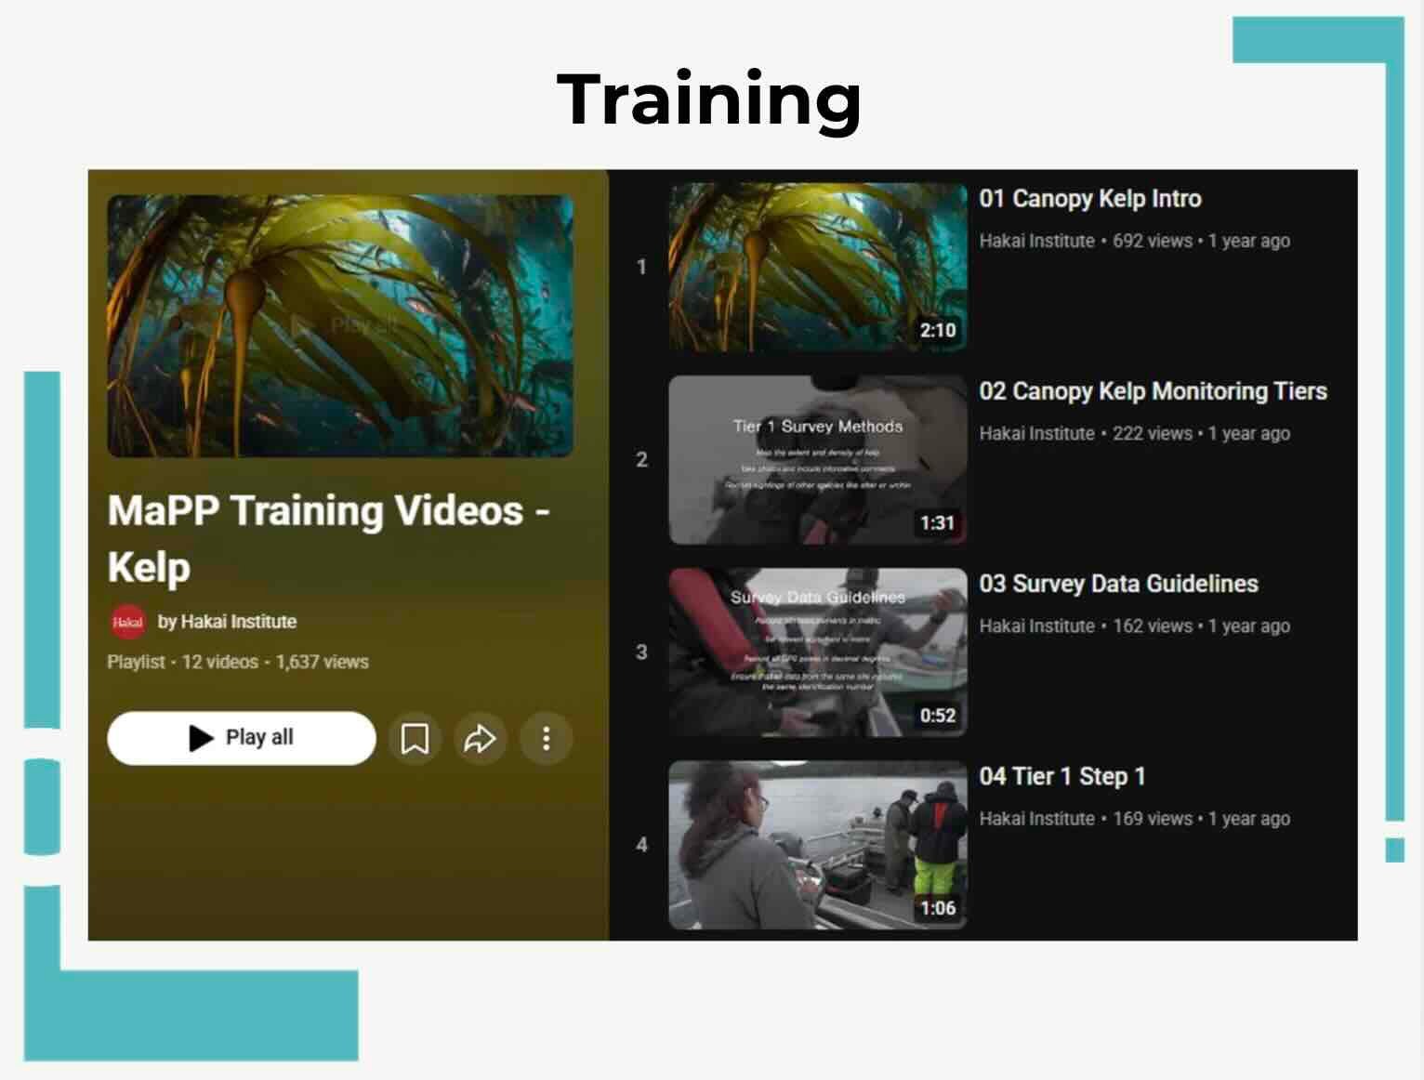Click the Play all button
The height and width of the screenshot is (1080, 1424).
click(242, 738)
